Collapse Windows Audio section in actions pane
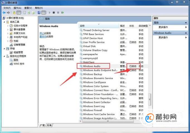 [x=186, y=33]
